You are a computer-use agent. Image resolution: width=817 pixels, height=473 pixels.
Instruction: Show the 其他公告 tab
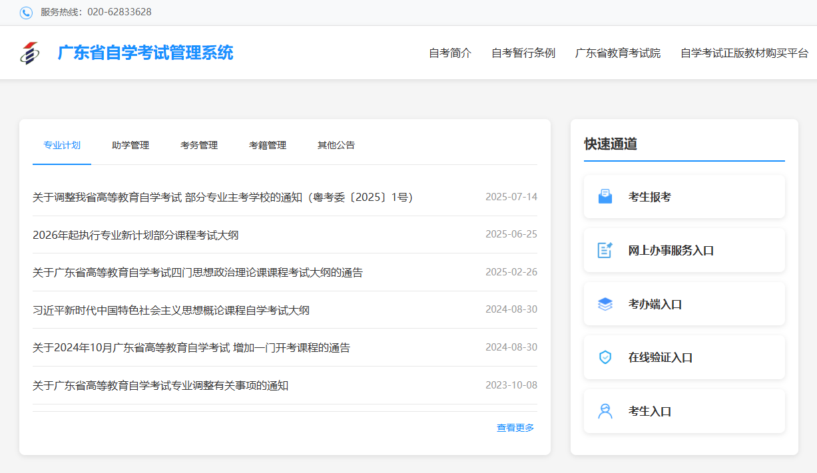336,145
